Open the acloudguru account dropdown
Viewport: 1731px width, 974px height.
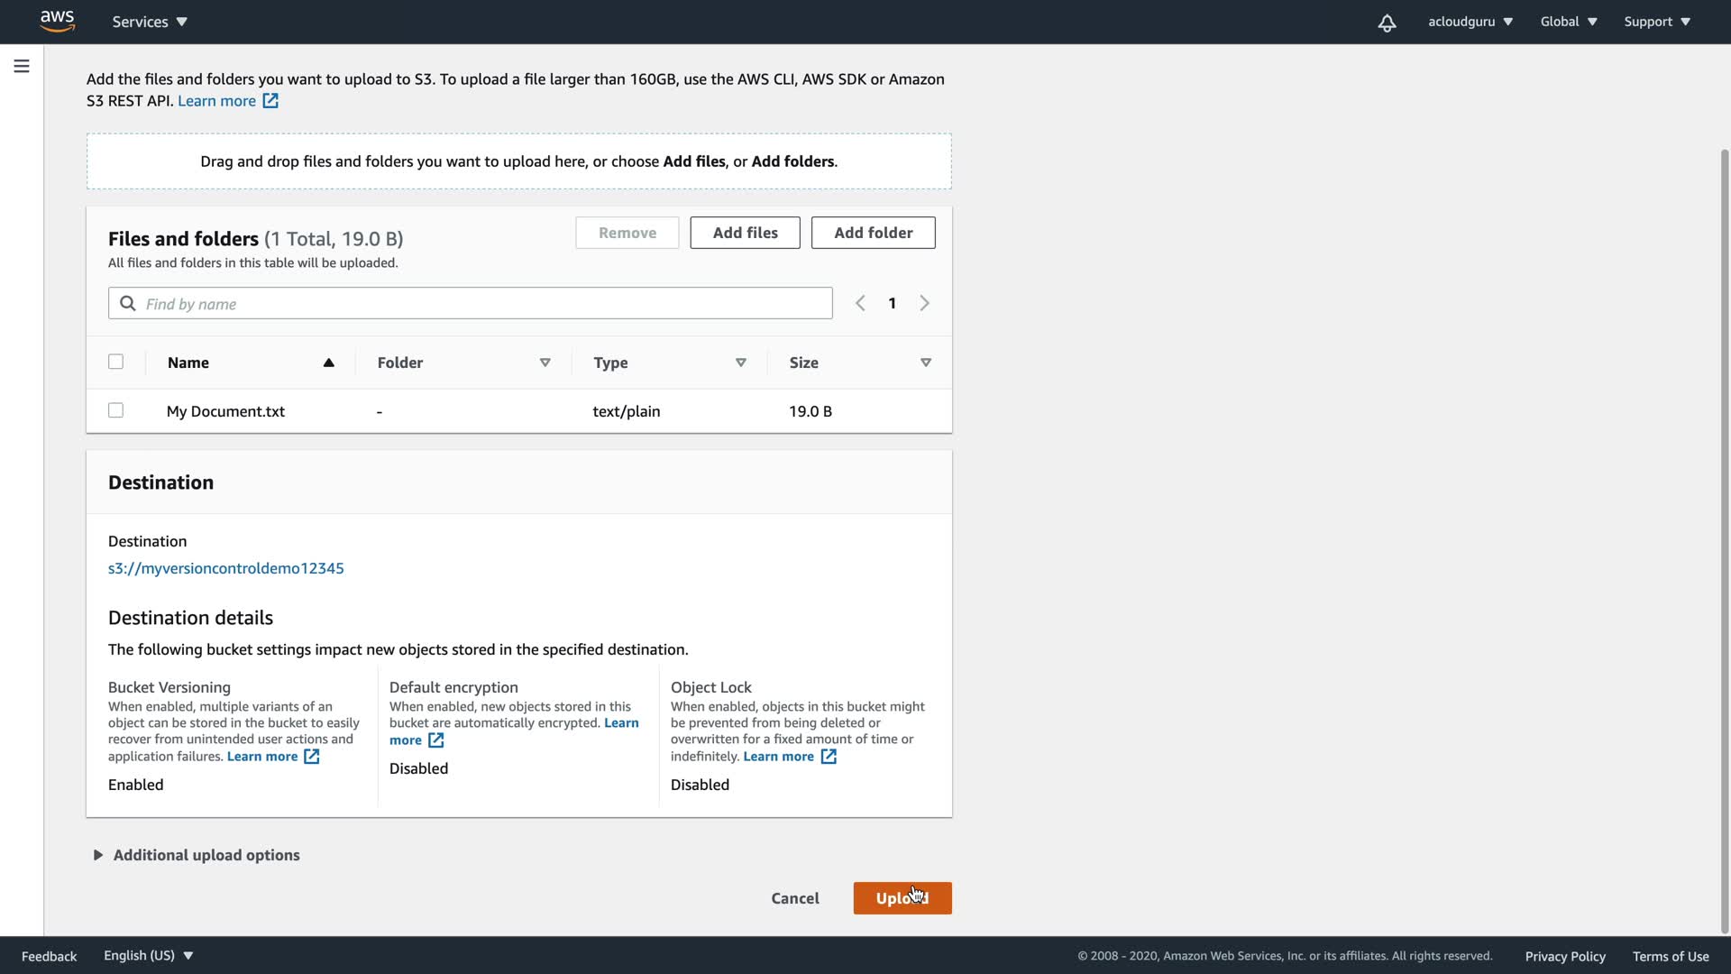1470,22
